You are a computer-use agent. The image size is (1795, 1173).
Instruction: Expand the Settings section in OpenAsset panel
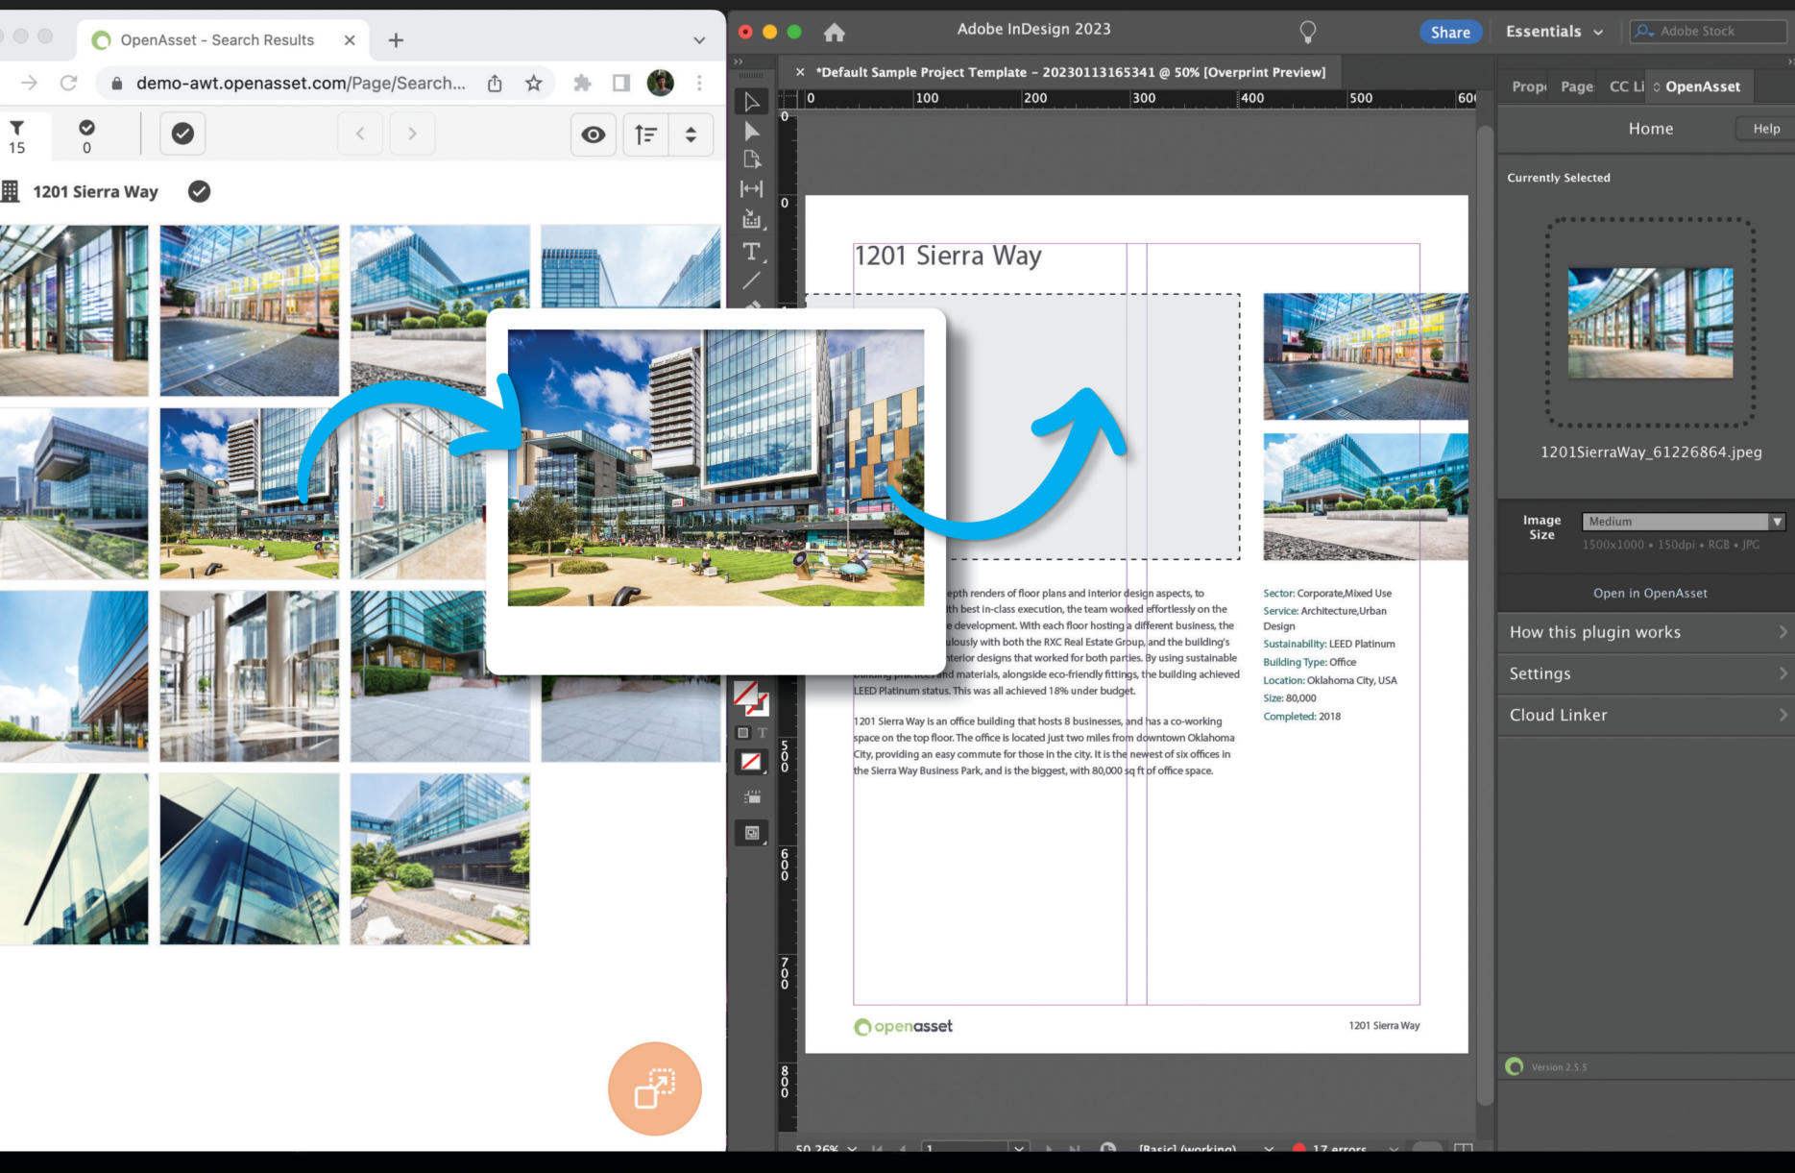[x=1646, y=674]
